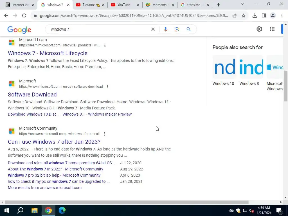Click the Microsoft Learn site favicon
Screen dimensions: 288x216
pyautogui.click(x=12, y=42)
